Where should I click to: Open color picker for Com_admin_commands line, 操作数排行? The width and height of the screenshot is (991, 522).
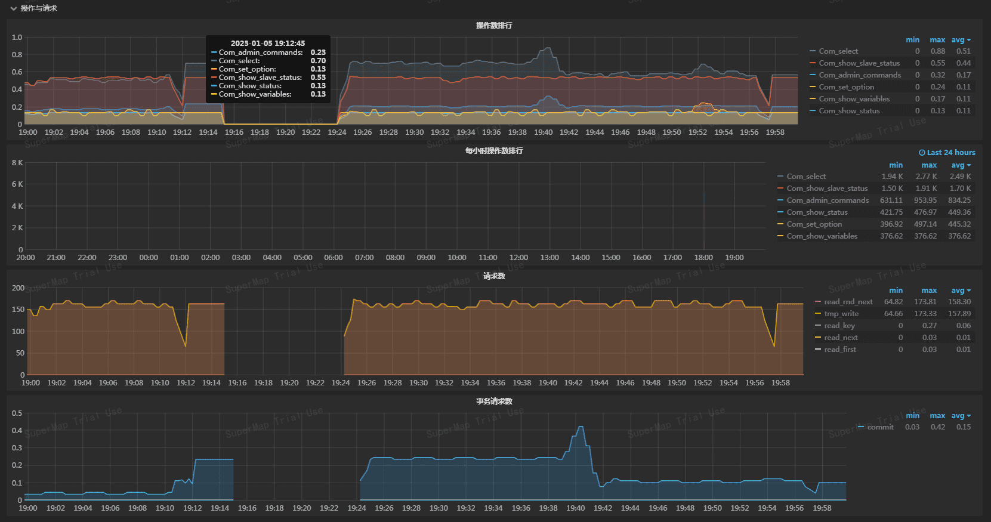coord(813,75)
